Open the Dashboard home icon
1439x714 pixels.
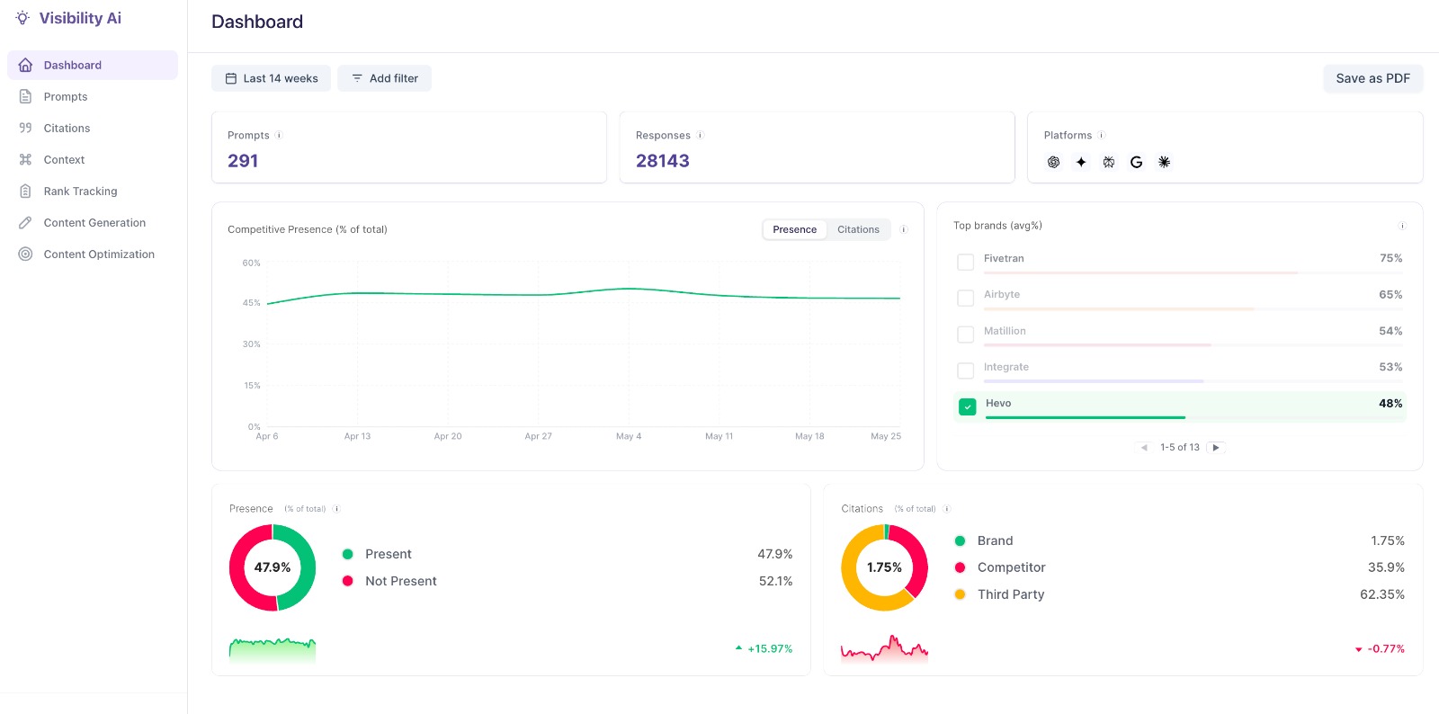tap(25, 65)
